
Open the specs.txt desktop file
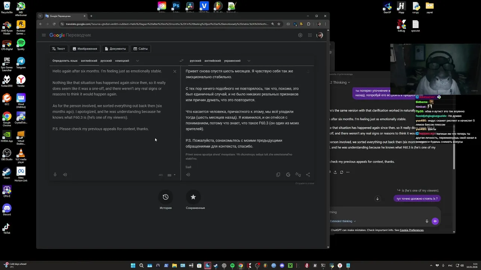415,26
